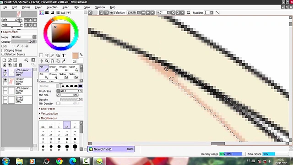The width and height of the screenshot is (293, 165).
Task: Adjust the brush Density slider
Action: coord(71,99)
